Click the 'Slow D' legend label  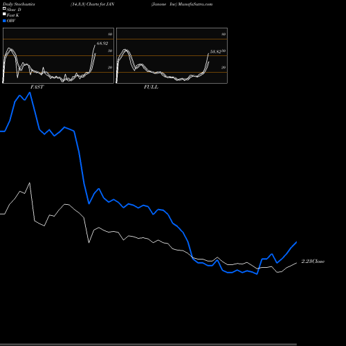[x=14, y=10]
